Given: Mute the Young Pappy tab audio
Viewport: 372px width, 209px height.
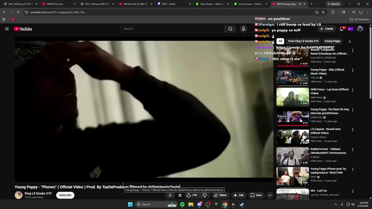Looking at the screenshot, I should point(300,4).
